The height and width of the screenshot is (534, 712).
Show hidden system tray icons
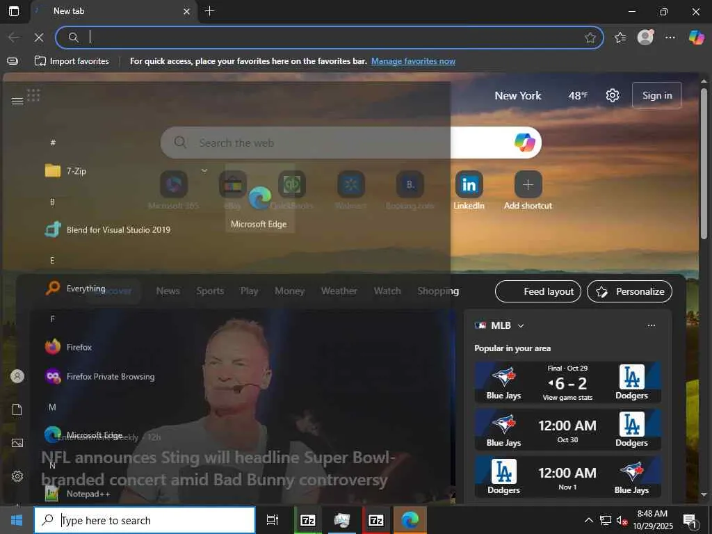tap(588, 520)
